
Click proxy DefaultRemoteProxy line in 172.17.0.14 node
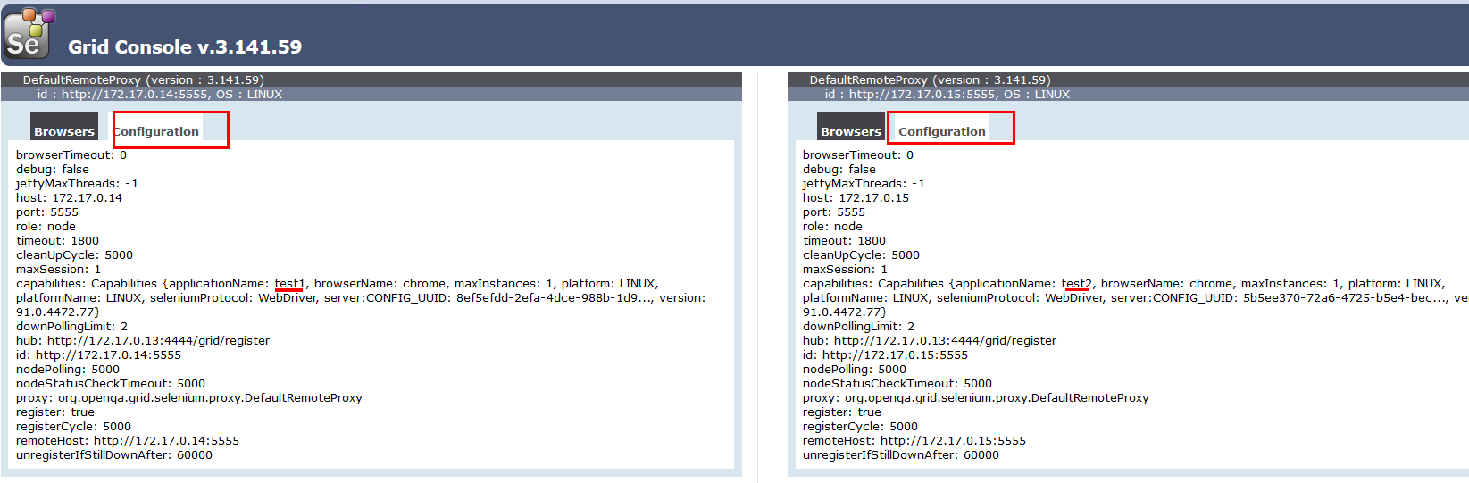click(x=189, y=398)
